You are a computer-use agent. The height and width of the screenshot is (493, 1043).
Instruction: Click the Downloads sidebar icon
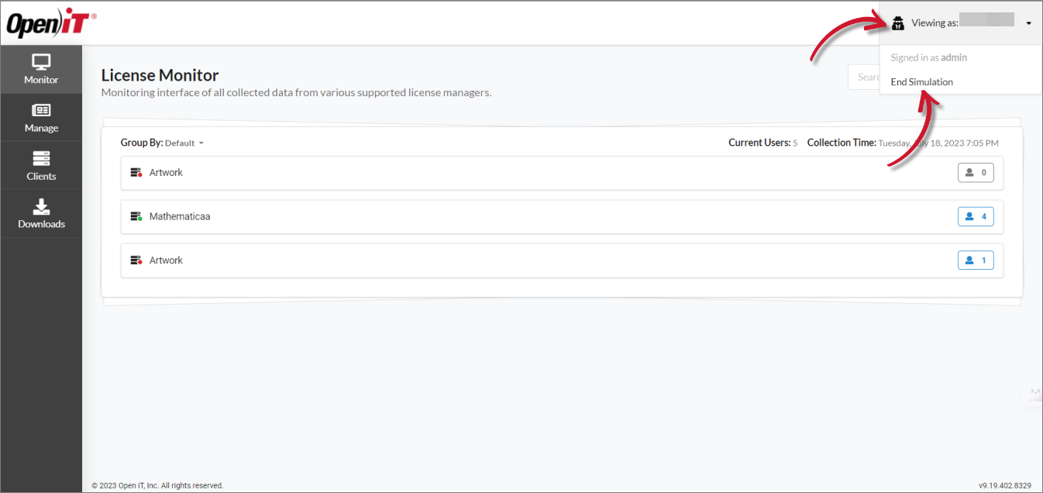[41, 214]
